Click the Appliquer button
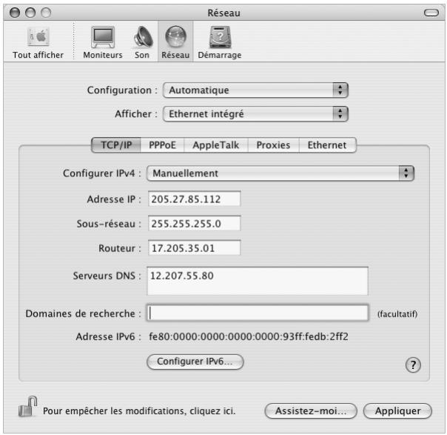The image size is (447, 435). (397, 411)
